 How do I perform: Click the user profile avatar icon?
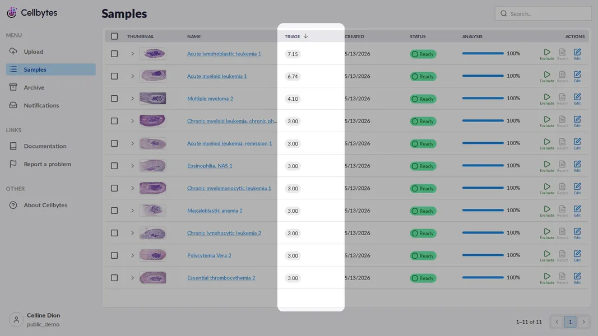coord(16,320)
